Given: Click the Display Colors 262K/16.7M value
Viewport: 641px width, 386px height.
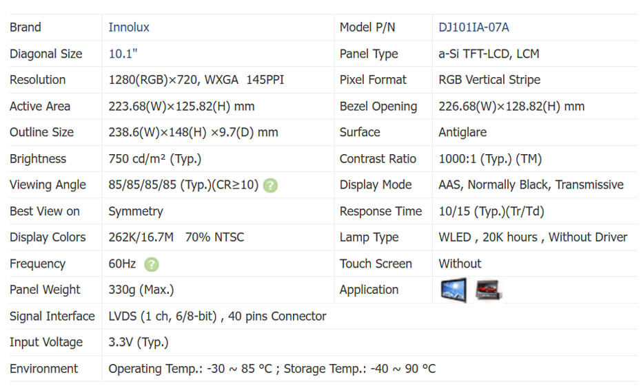Looking at the screenshot, I should coord(176,237).
